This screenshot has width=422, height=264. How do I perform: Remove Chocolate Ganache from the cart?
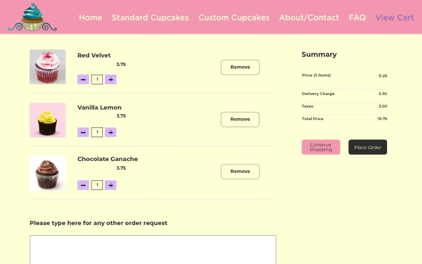click(x=240, y=172)
